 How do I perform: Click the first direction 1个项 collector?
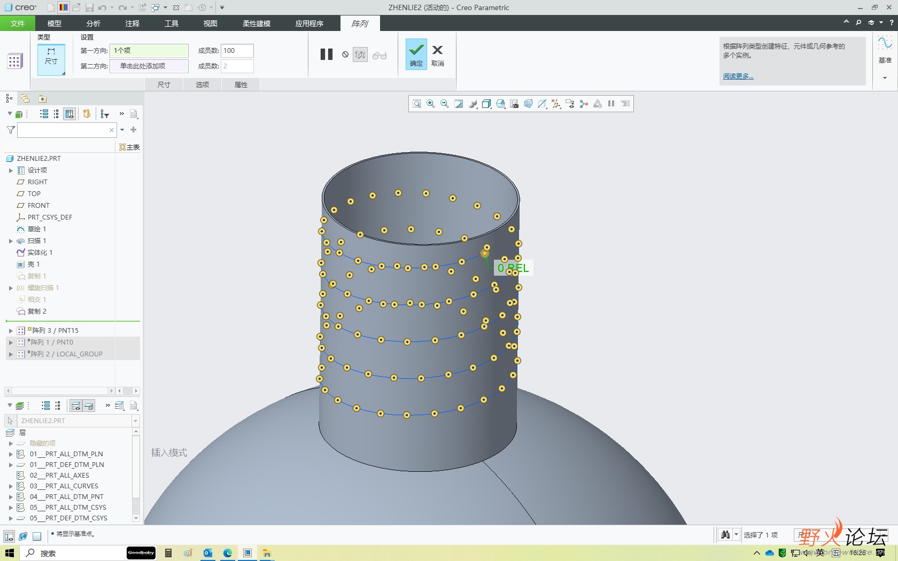click(x=149, y=50)
